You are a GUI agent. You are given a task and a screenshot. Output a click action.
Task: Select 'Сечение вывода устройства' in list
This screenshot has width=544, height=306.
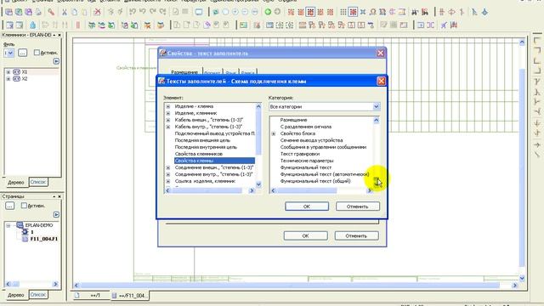311,140
